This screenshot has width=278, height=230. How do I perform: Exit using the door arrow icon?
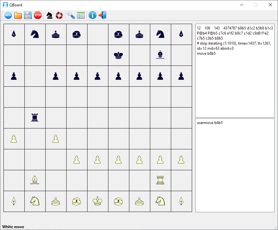102,15
